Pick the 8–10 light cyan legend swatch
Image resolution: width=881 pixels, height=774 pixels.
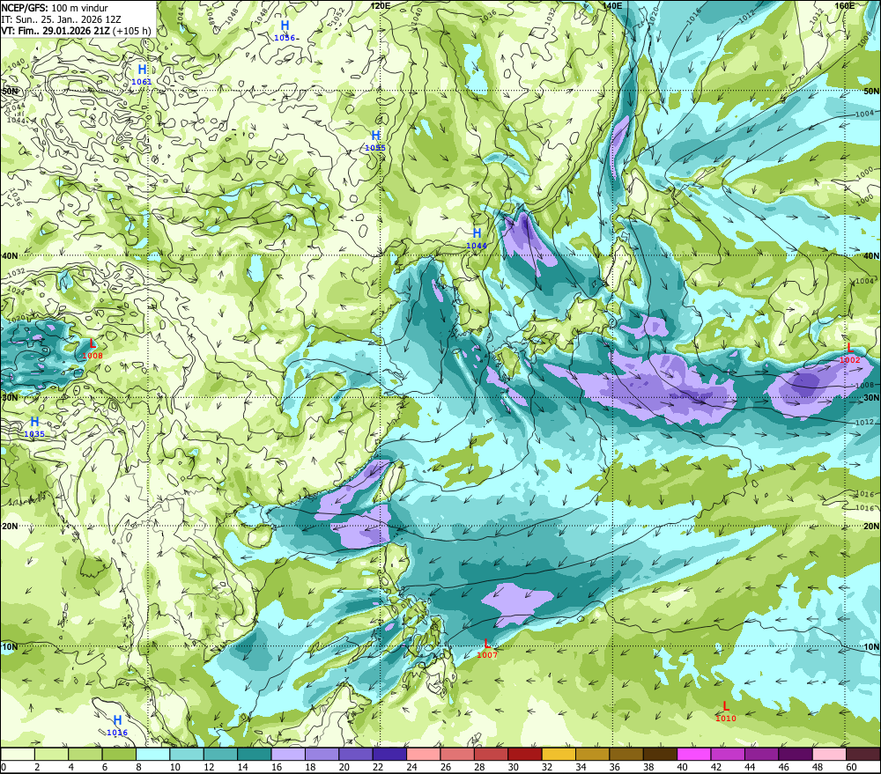click(152, 754)
